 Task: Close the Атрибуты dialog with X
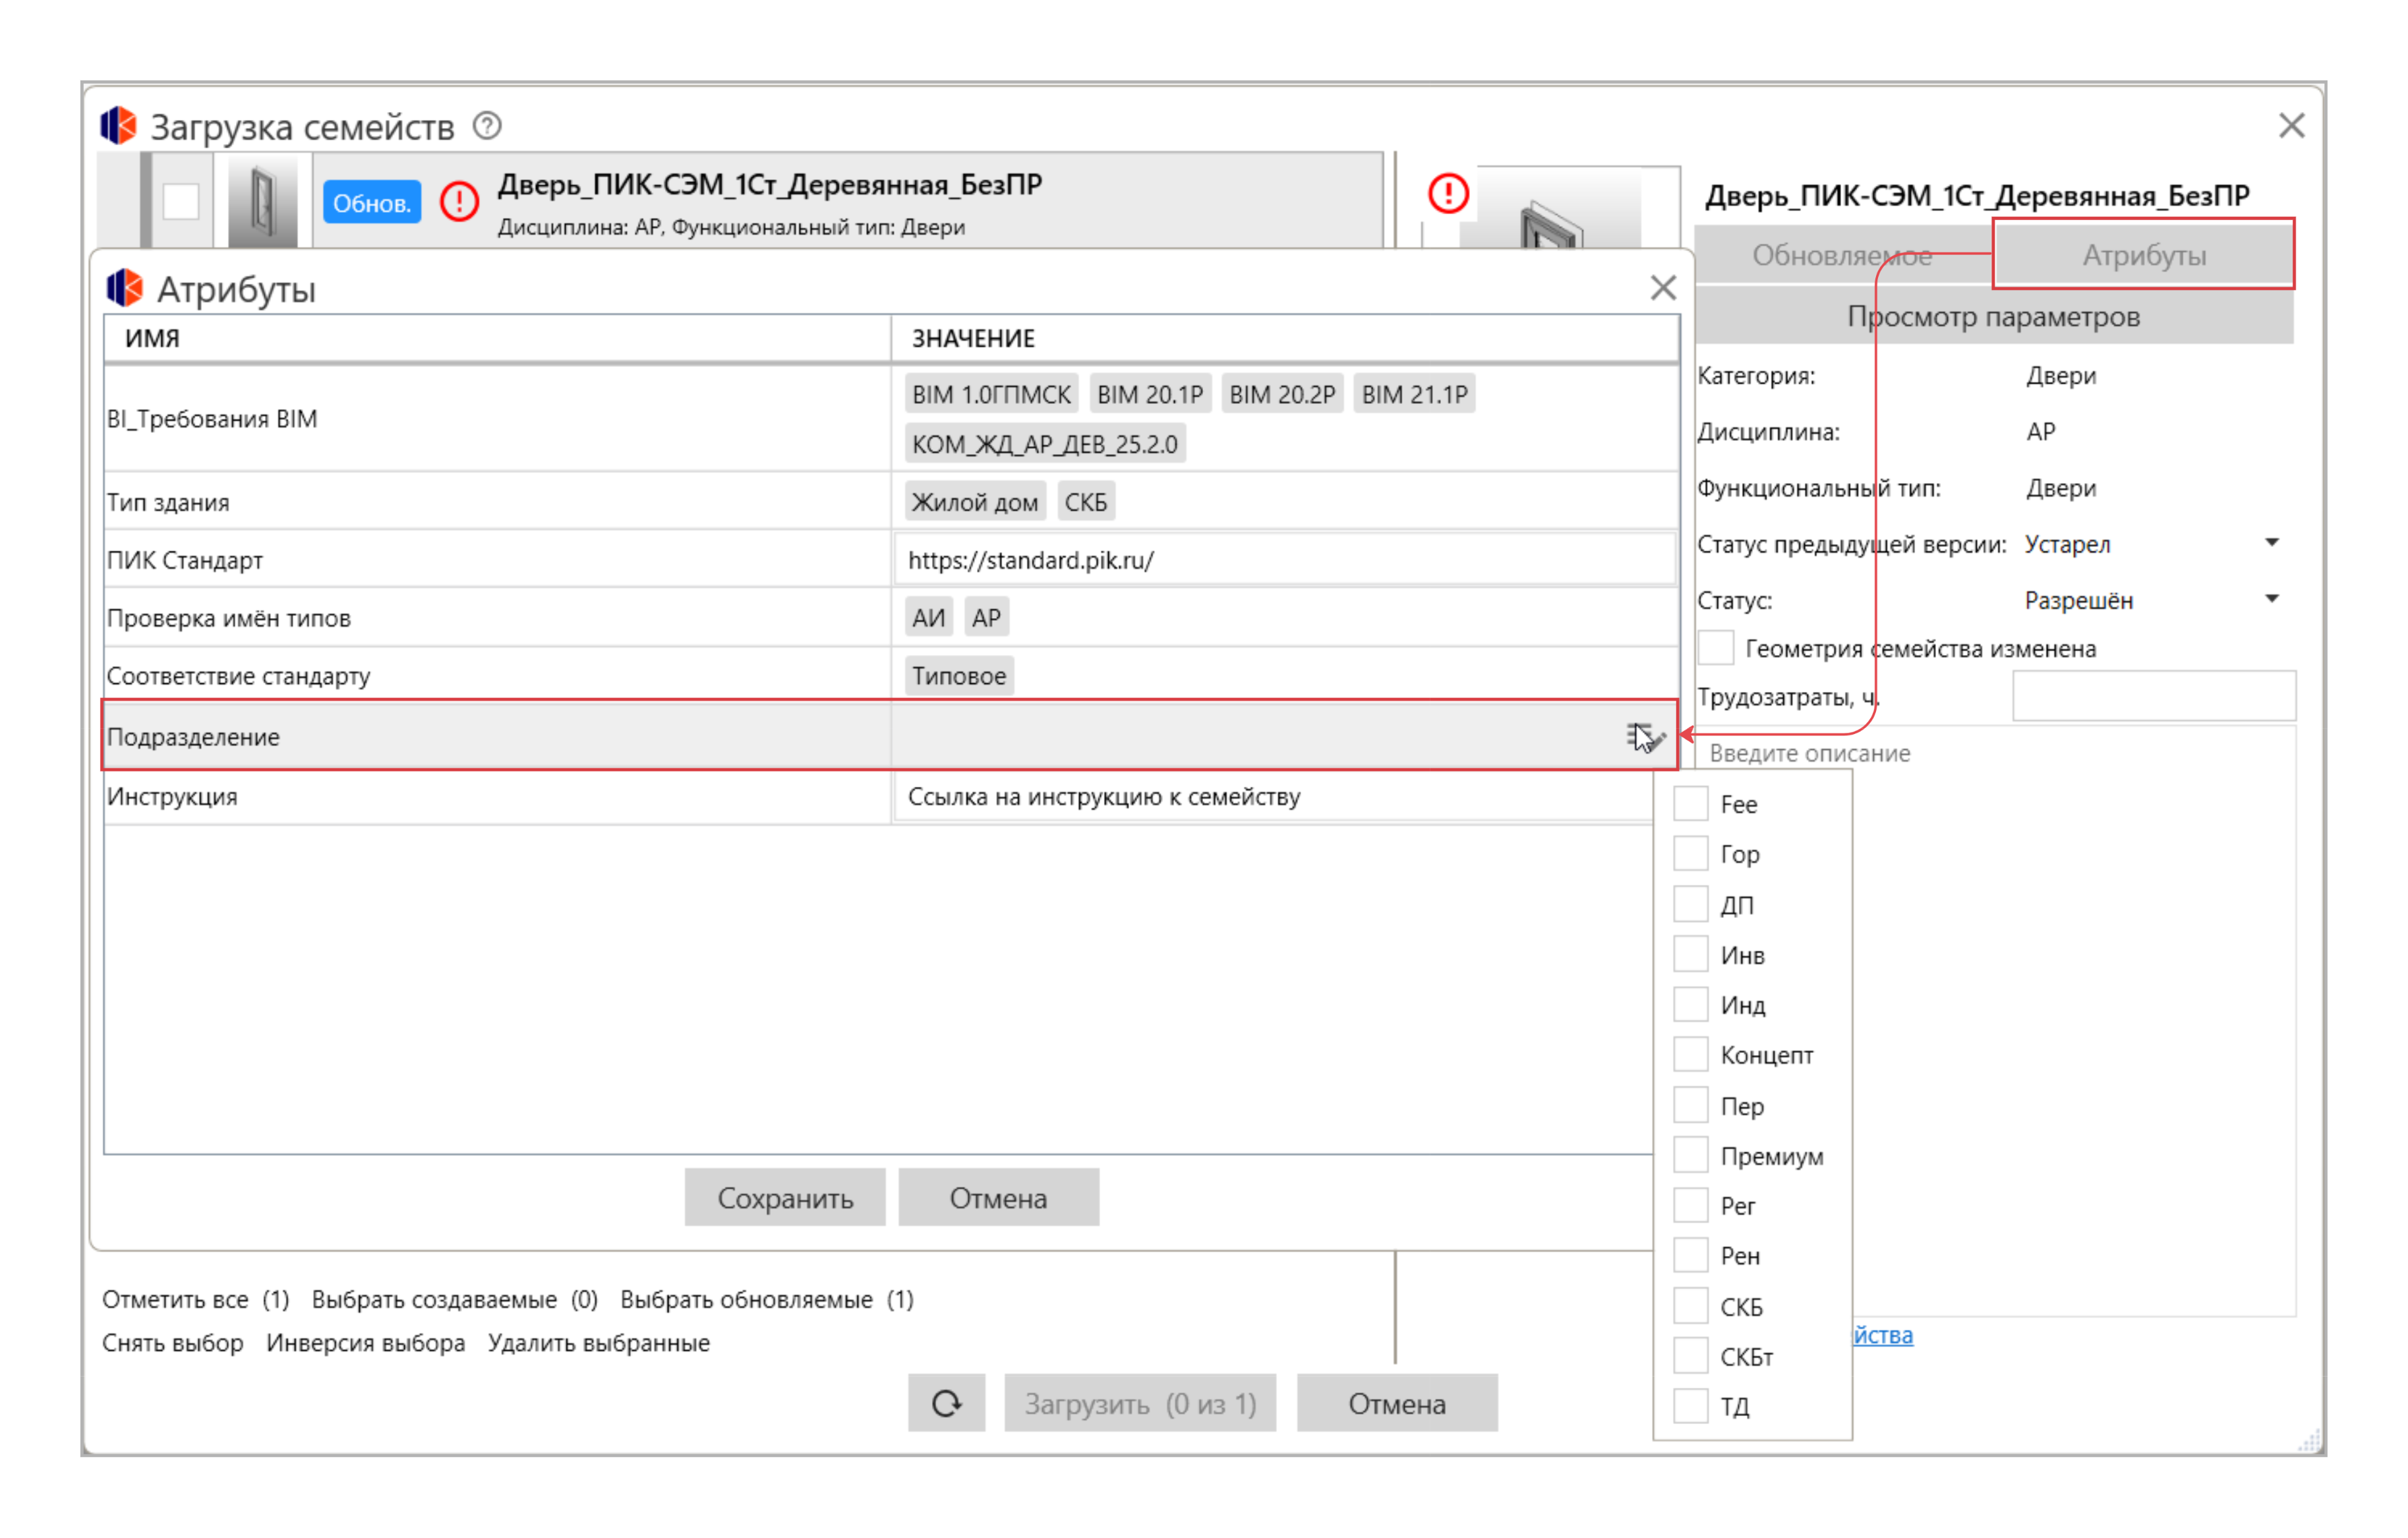point(1662,288)
